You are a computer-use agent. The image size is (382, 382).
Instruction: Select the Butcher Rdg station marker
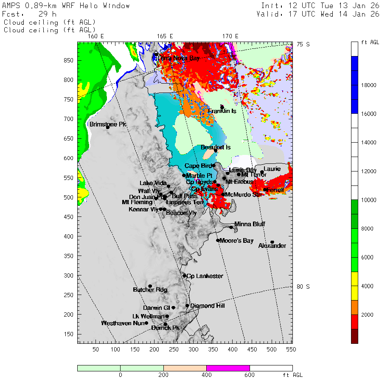pos(150,286)
